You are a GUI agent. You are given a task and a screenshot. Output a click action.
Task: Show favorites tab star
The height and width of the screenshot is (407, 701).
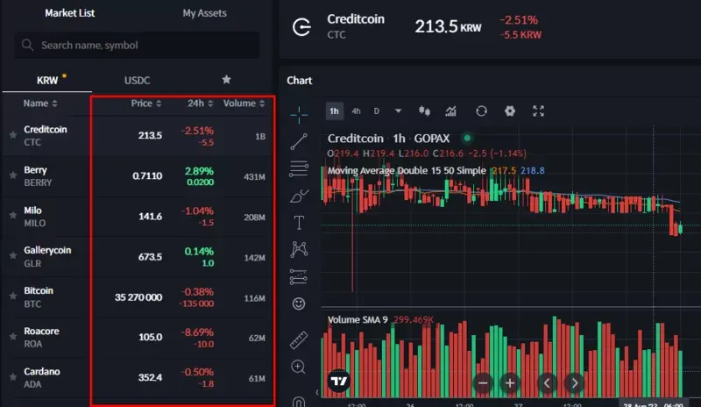point(226,80)
